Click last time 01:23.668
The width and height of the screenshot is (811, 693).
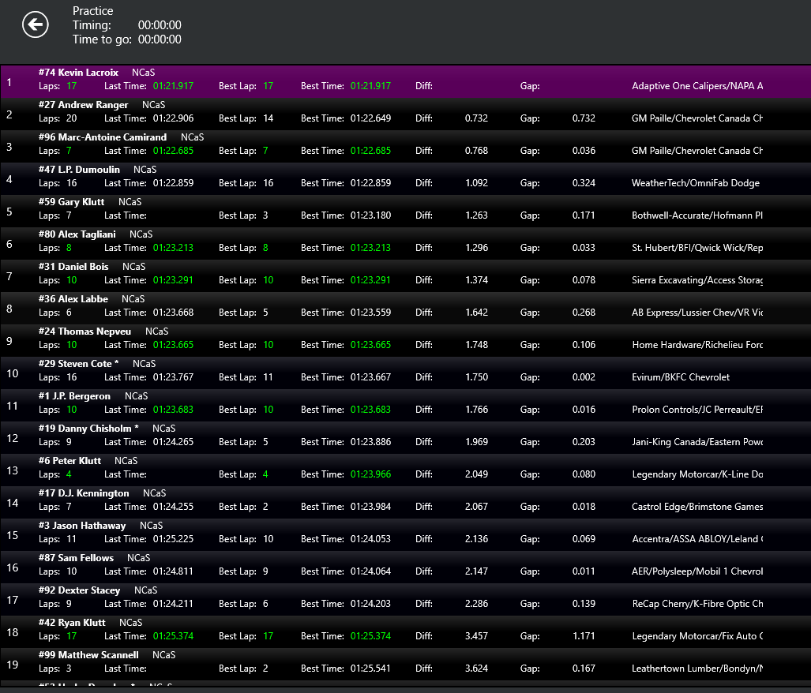173,313
